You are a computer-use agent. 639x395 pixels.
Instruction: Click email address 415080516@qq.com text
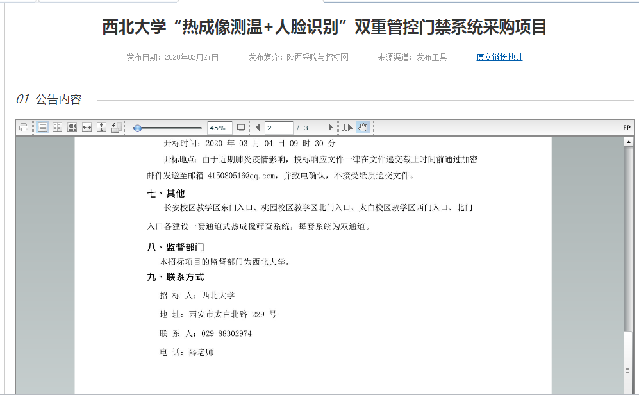click(241, 176)
